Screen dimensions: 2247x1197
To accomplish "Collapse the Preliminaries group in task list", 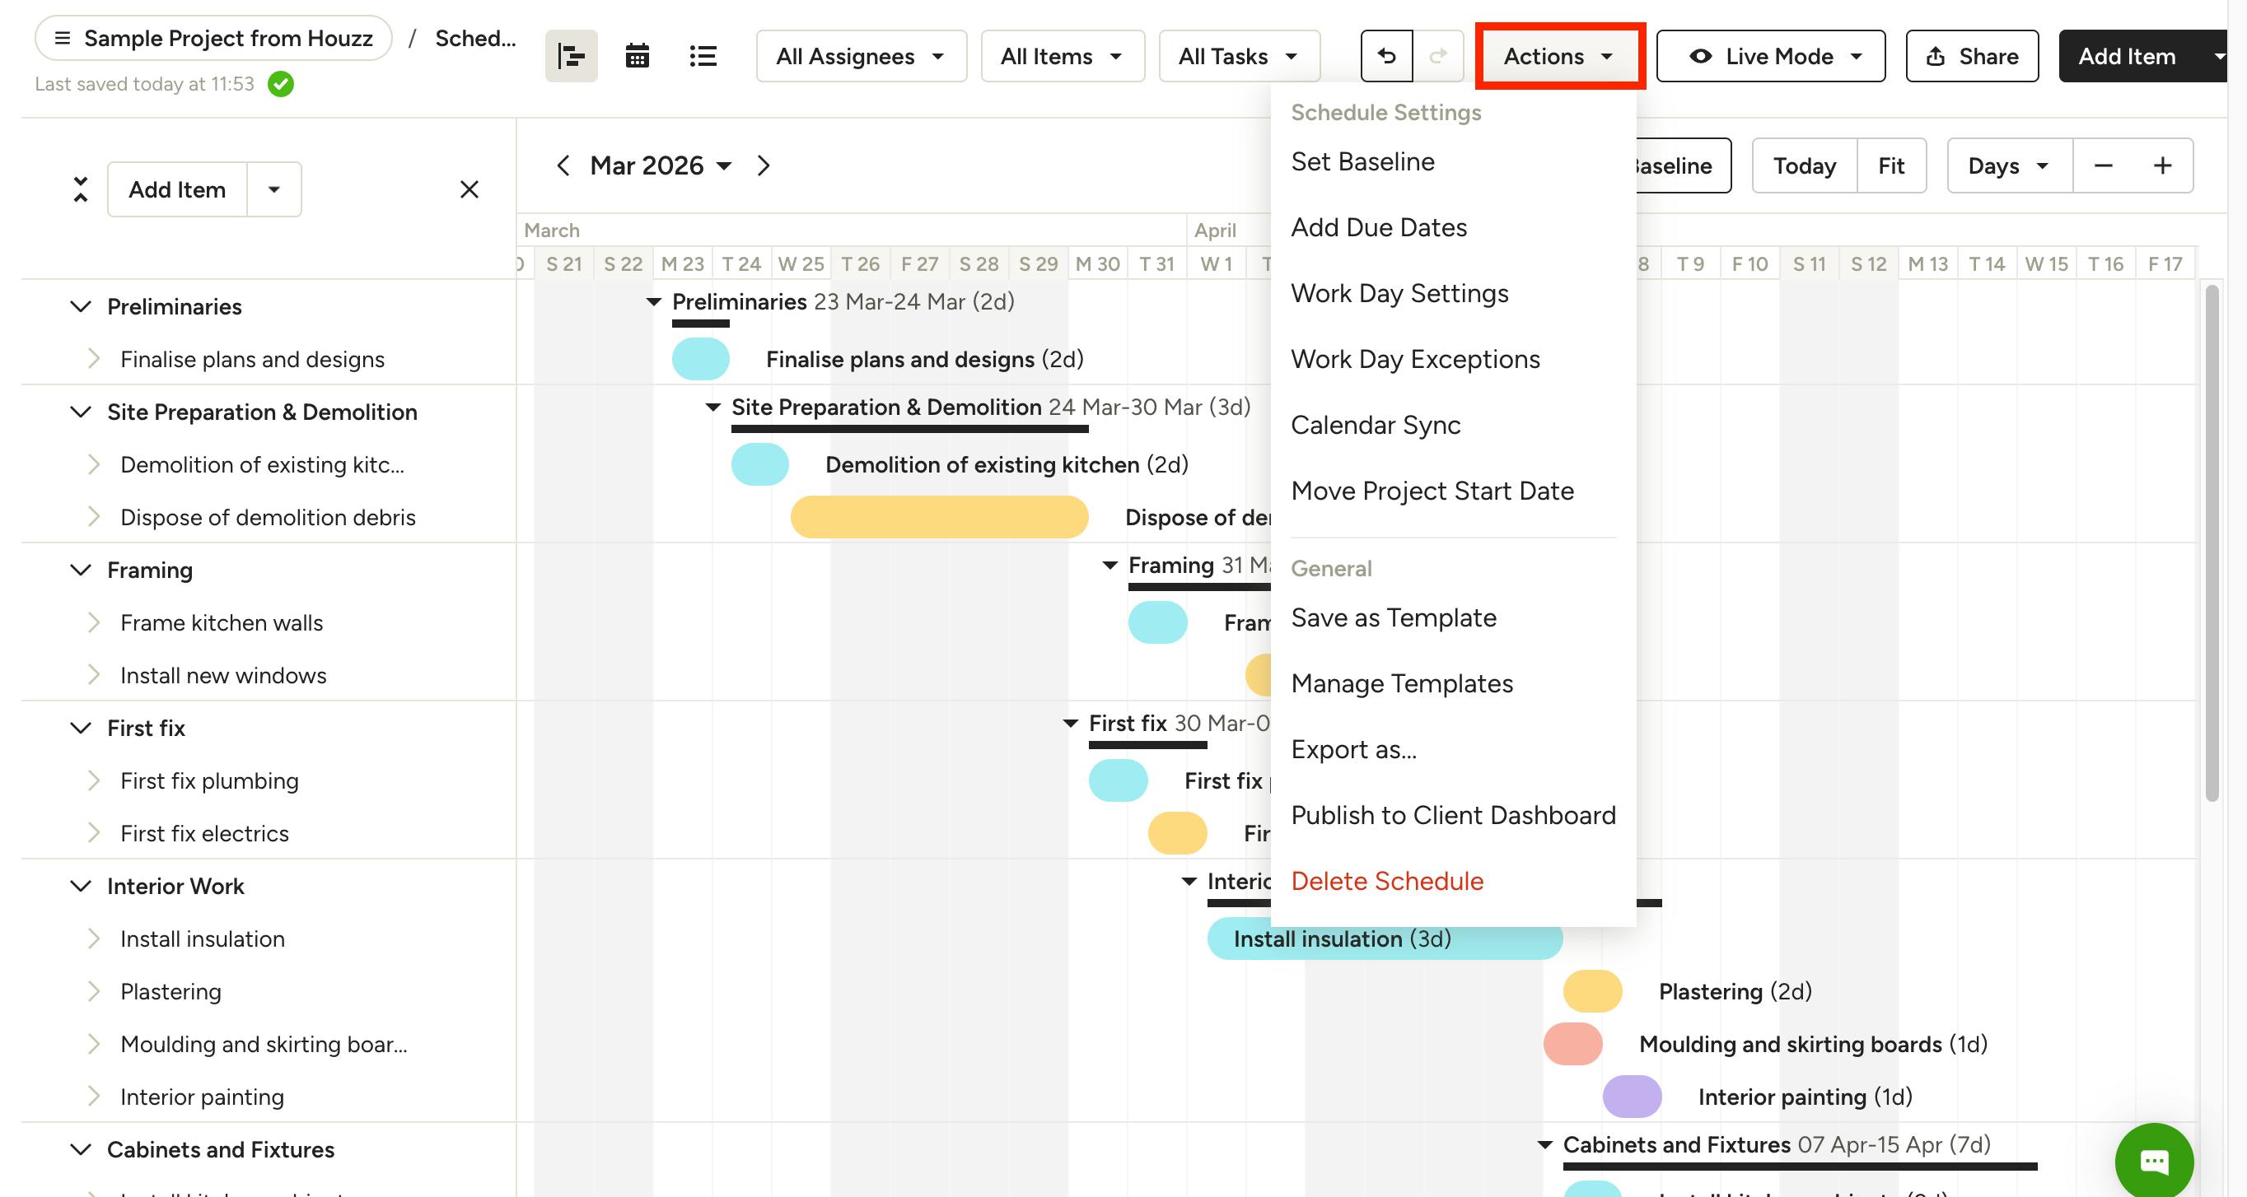I will (x=80, y=307).
